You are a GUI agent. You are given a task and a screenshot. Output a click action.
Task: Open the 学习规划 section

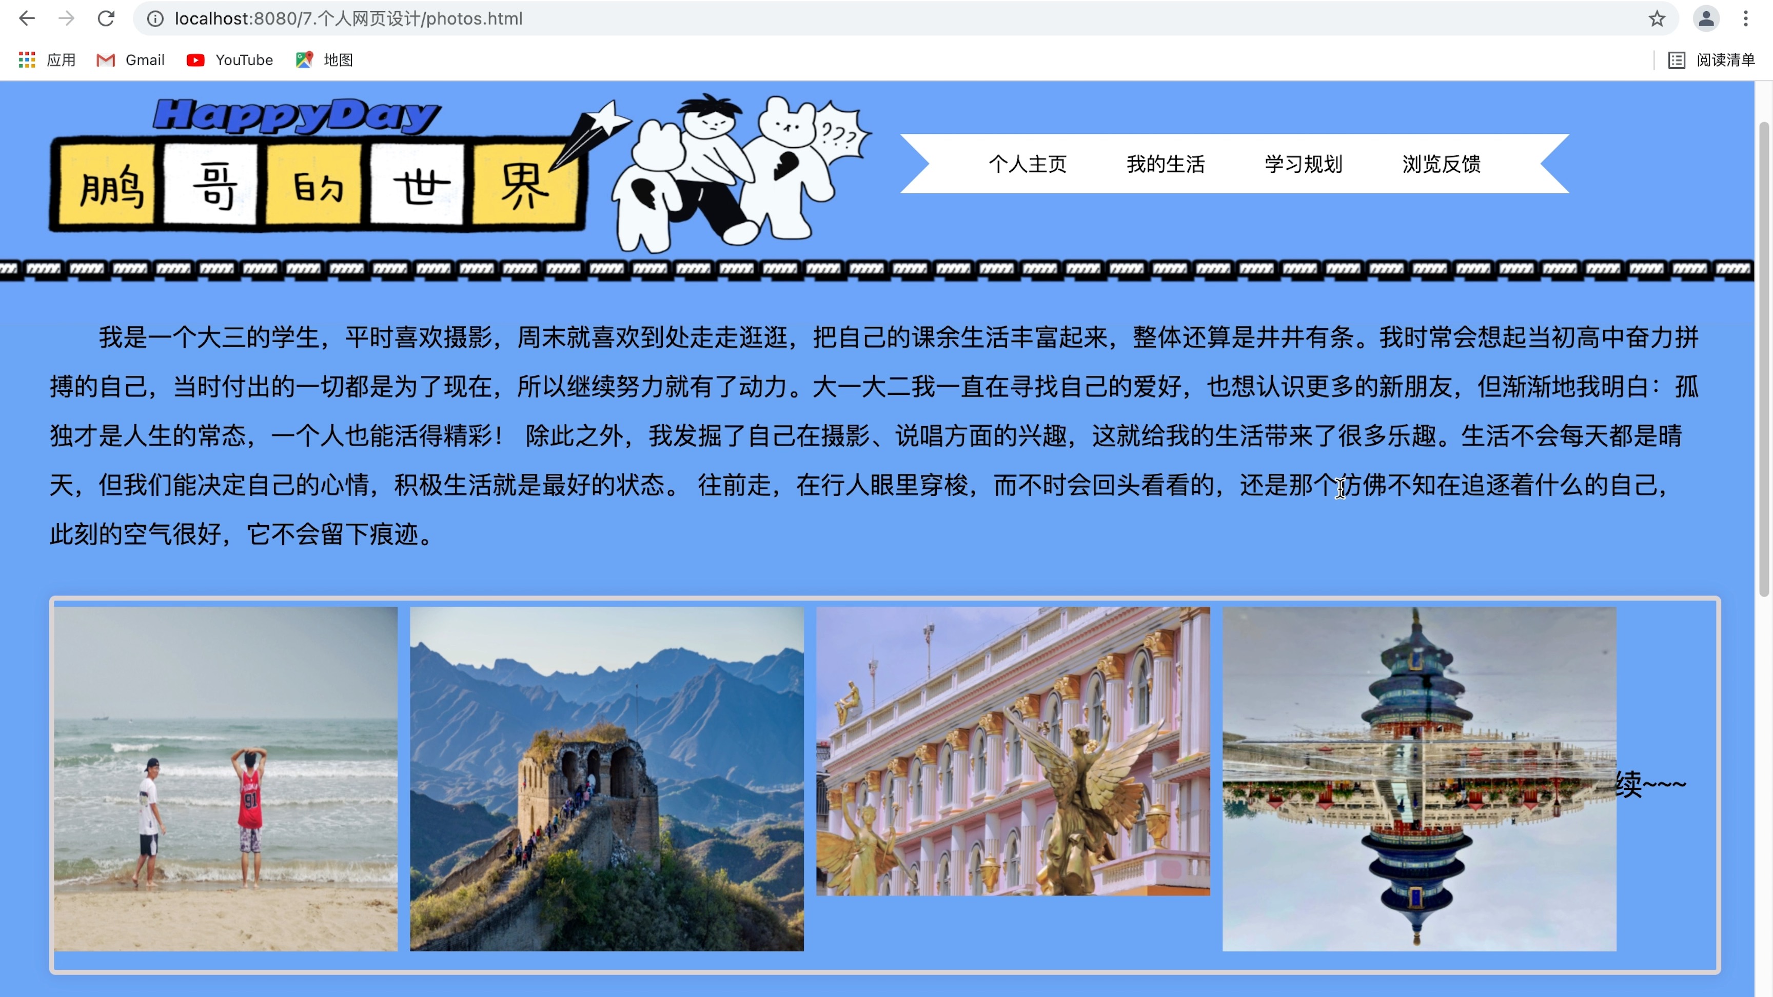(1303, 163)
